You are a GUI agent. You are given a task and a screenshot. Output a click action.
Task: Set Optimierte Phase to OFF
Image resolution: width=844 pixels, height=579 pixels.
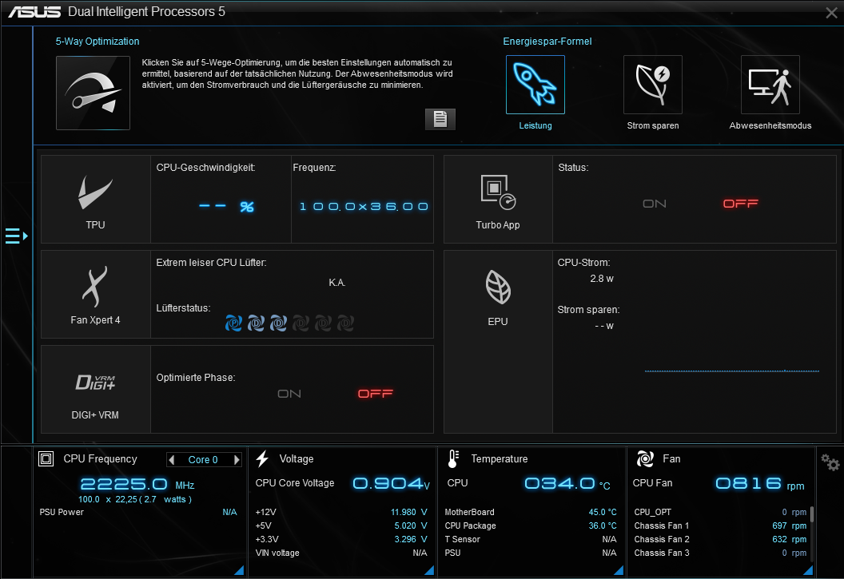tap(376, 394)
